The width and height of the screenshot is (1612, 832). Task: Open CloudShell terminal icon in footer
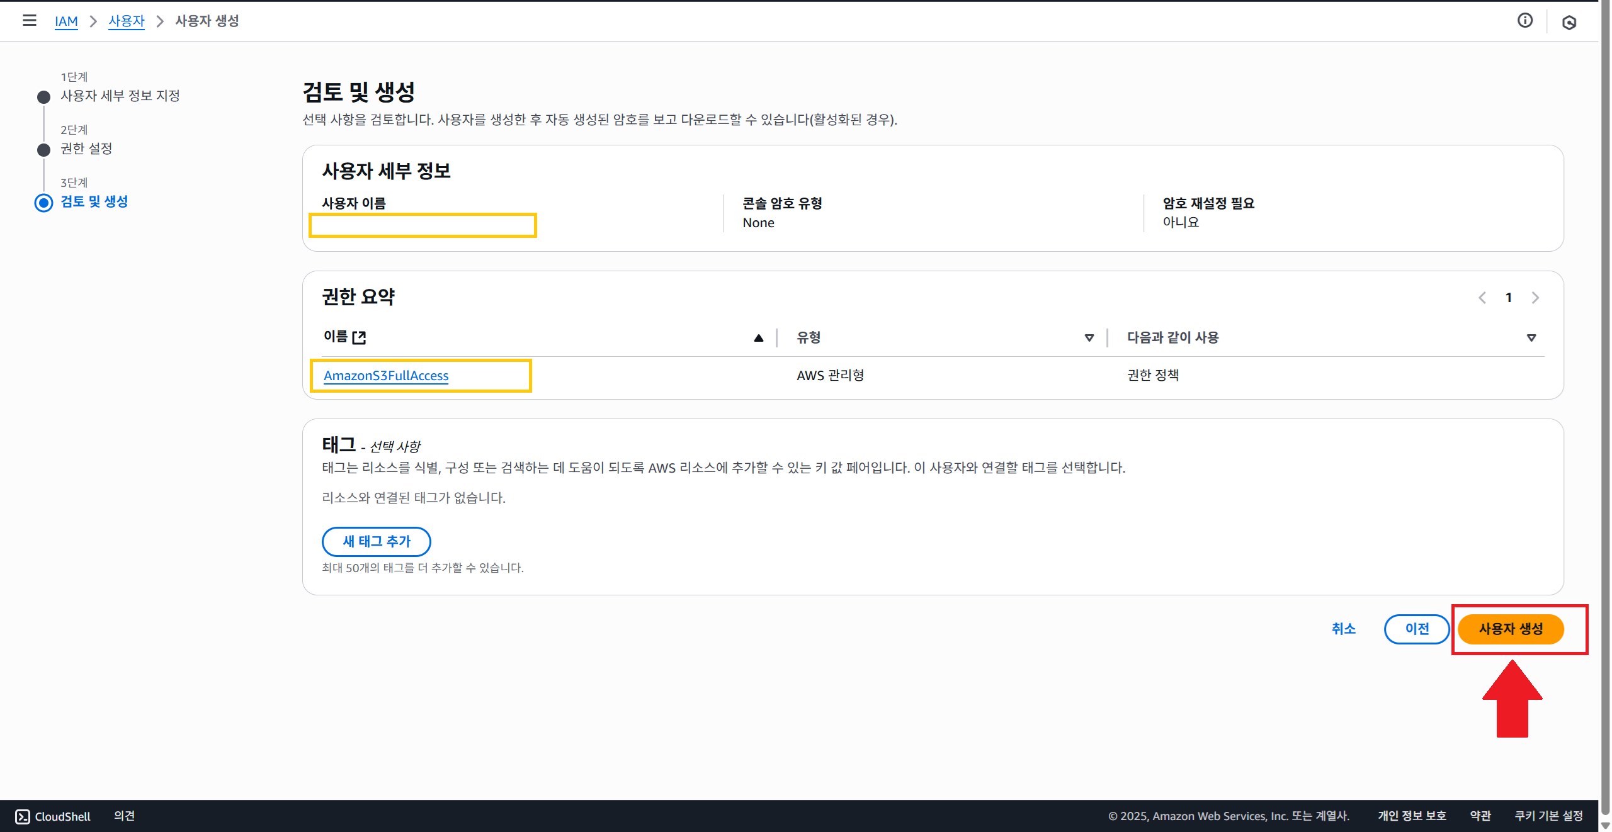23,816
